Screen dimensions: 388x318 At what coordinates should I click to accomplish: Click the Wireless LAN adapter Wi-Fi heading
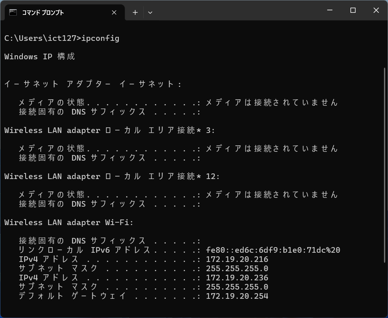68,223
